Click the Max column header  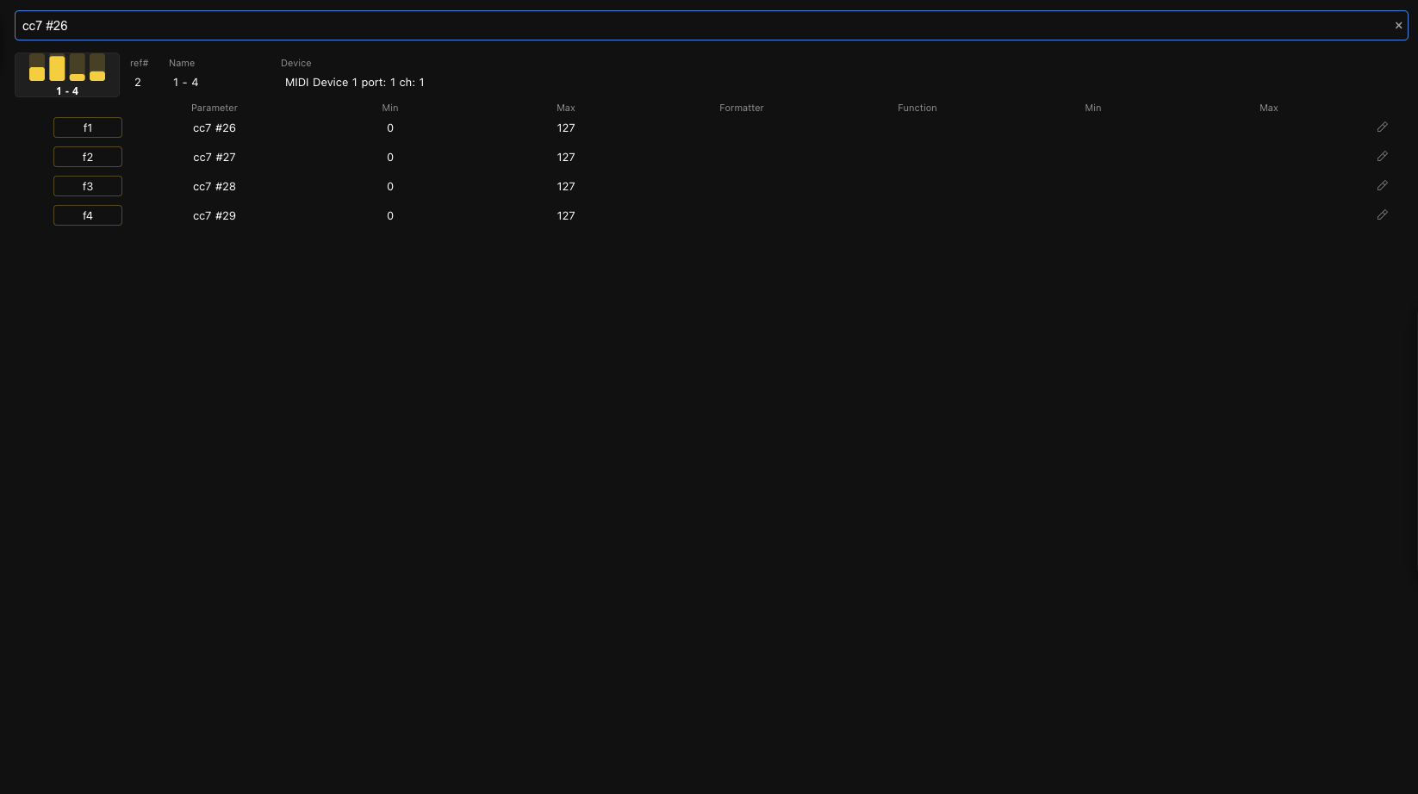tap(566, 108)
